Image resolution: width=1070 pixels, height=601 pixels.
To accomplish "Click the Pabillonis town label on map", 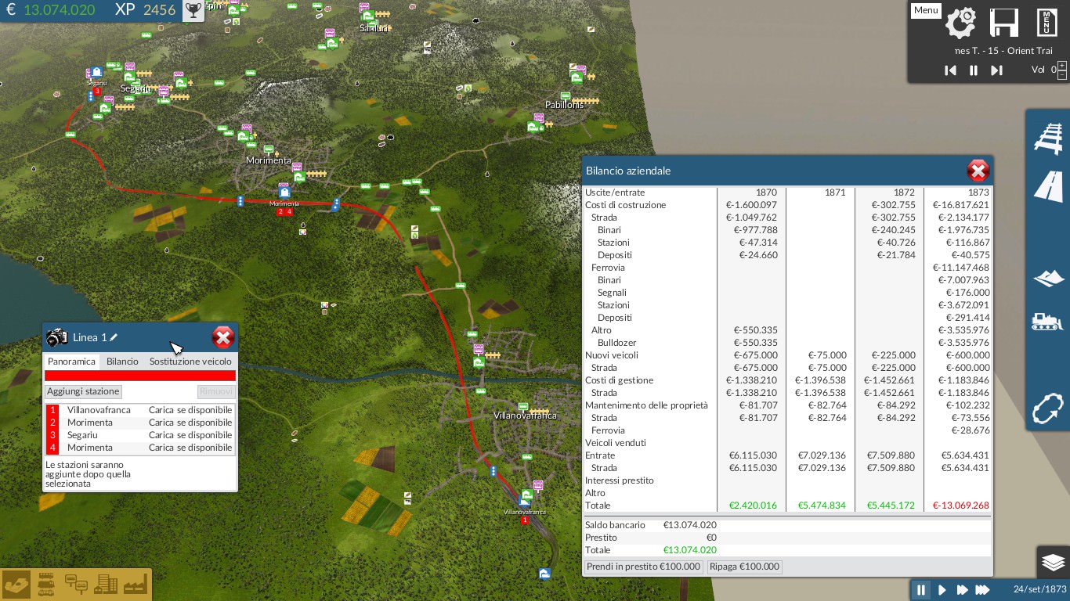I will 565,105.
